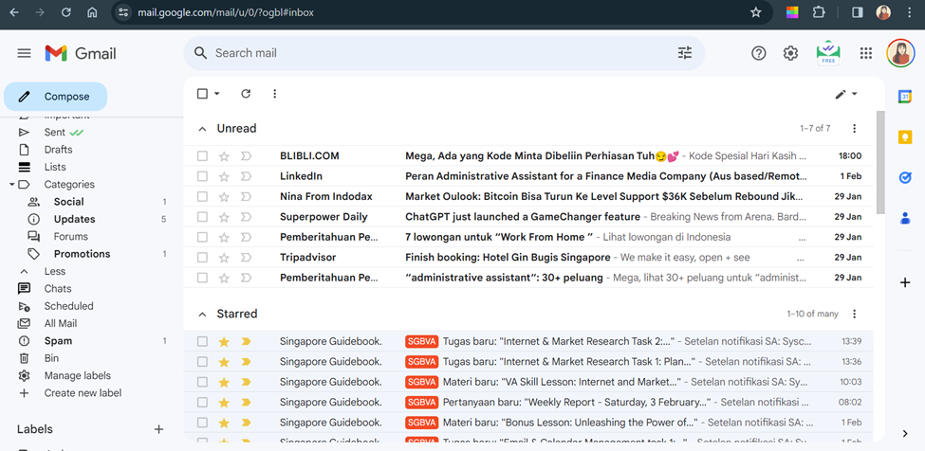Click Manage labels link in the sidebar

click(77, 376)
